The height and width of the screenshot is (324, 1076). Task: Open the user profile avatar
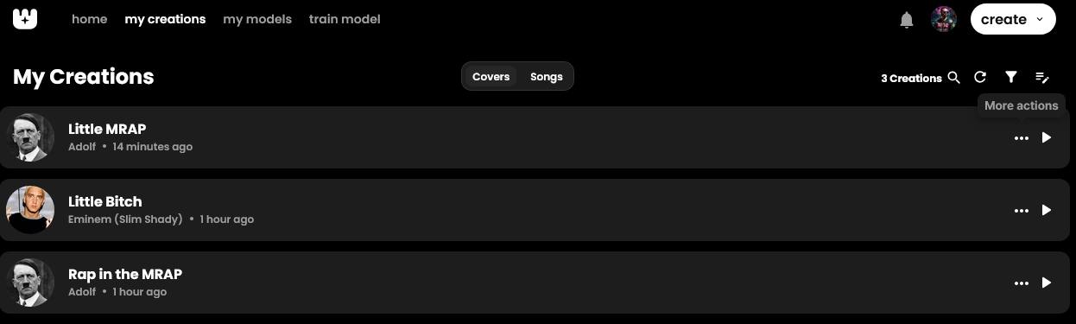[944, 19]
